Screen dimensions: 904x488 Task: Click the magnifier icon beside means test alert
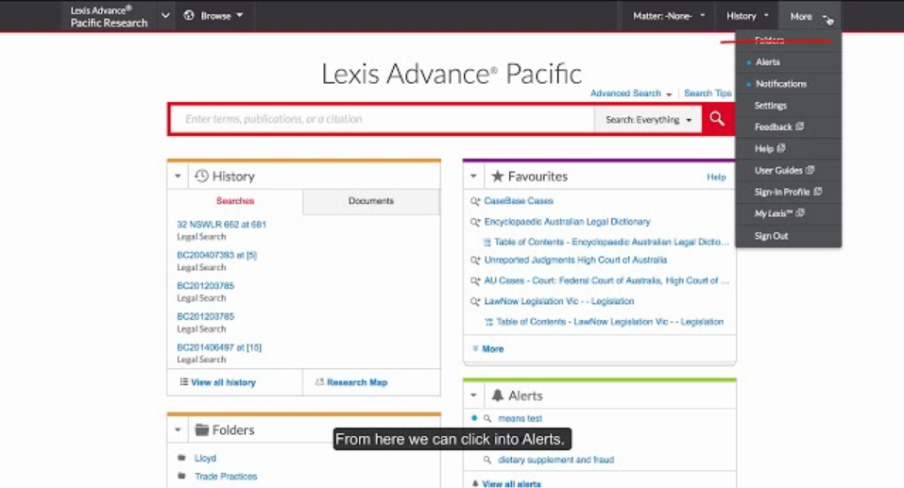[487, 418]
